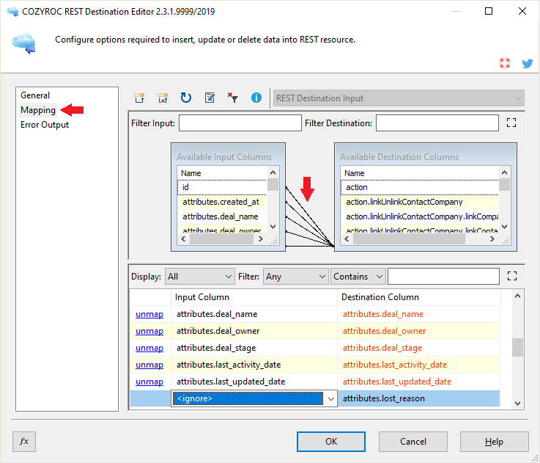Image resolution: width=540 pixels, height=463 pixels.
Task: Click the Filter Input text field
Action: click(240, 123)
